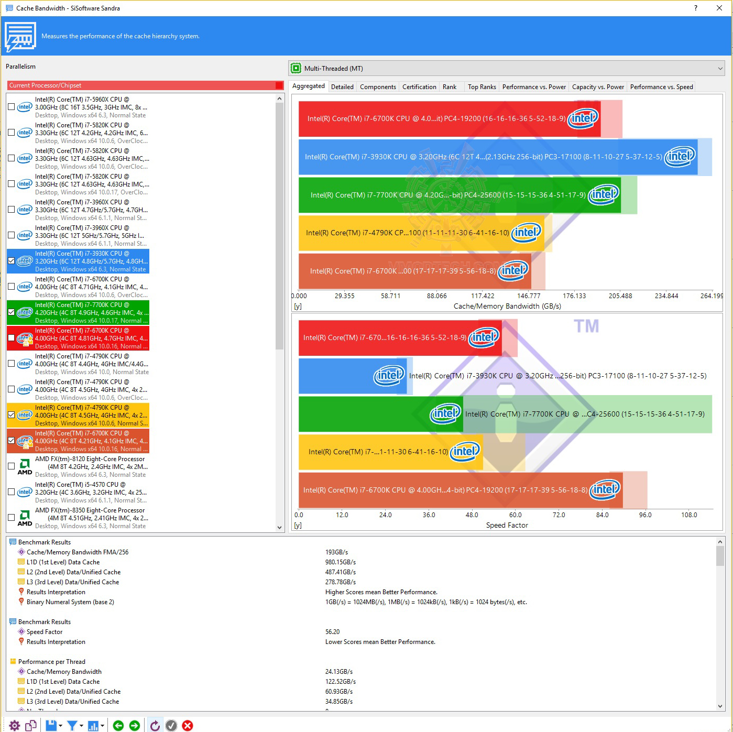This screenshot has height=732, width=733.
Task: Click the Intel logo of the i7-3930K list row
Action: (25, 261)
